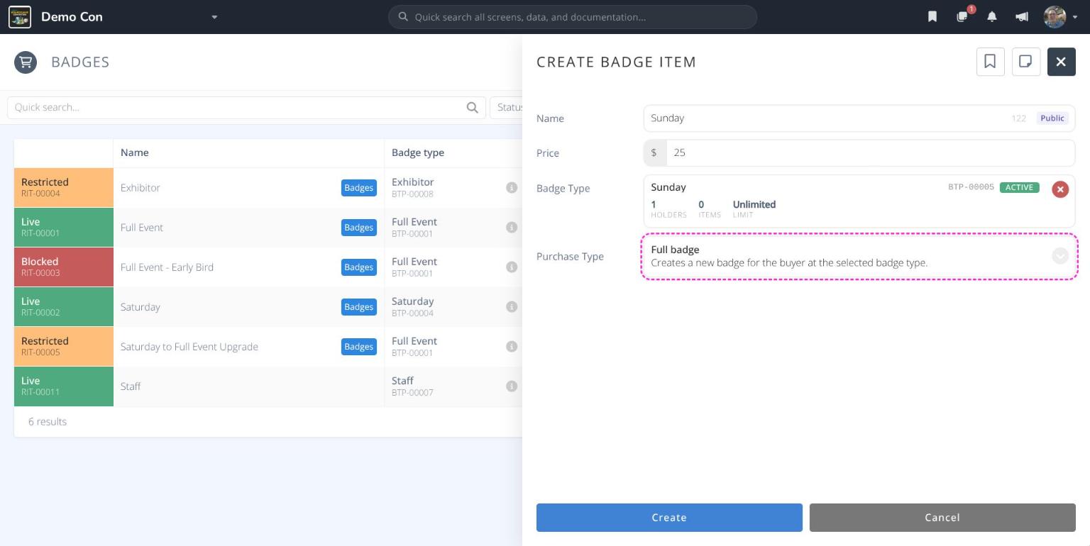Viewport: 1090px width, 546px height.
Task: Open bookmarks icon in top navigation bar
Action: tap(932, 17)
